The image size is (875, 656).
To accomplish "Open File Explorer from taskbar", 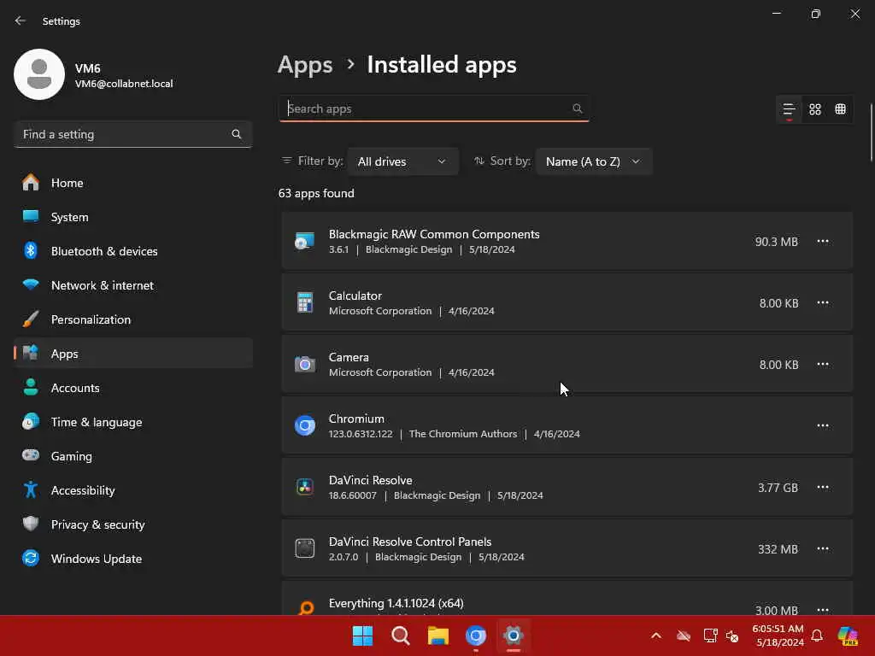I will coord(438,635).
